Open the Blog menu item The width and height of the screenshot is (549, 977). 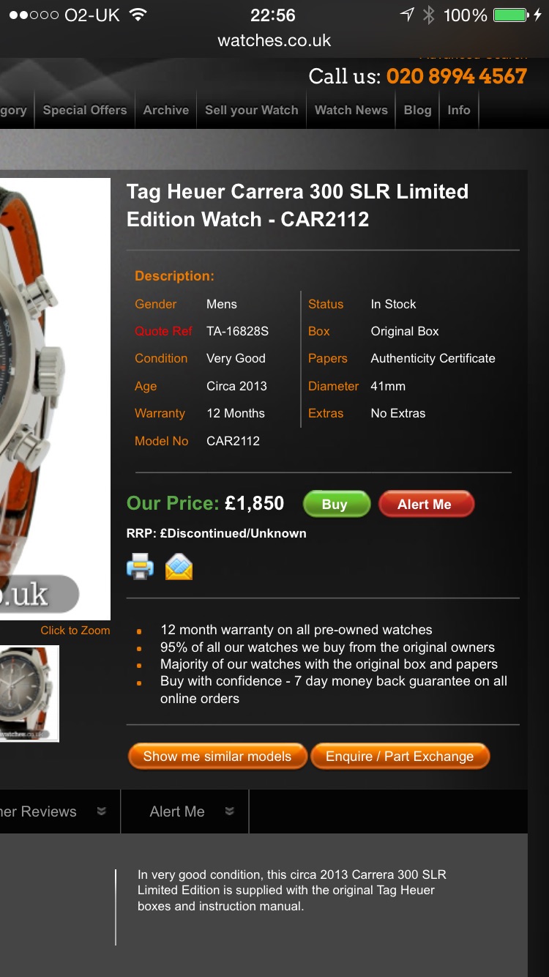coord(418,110)
